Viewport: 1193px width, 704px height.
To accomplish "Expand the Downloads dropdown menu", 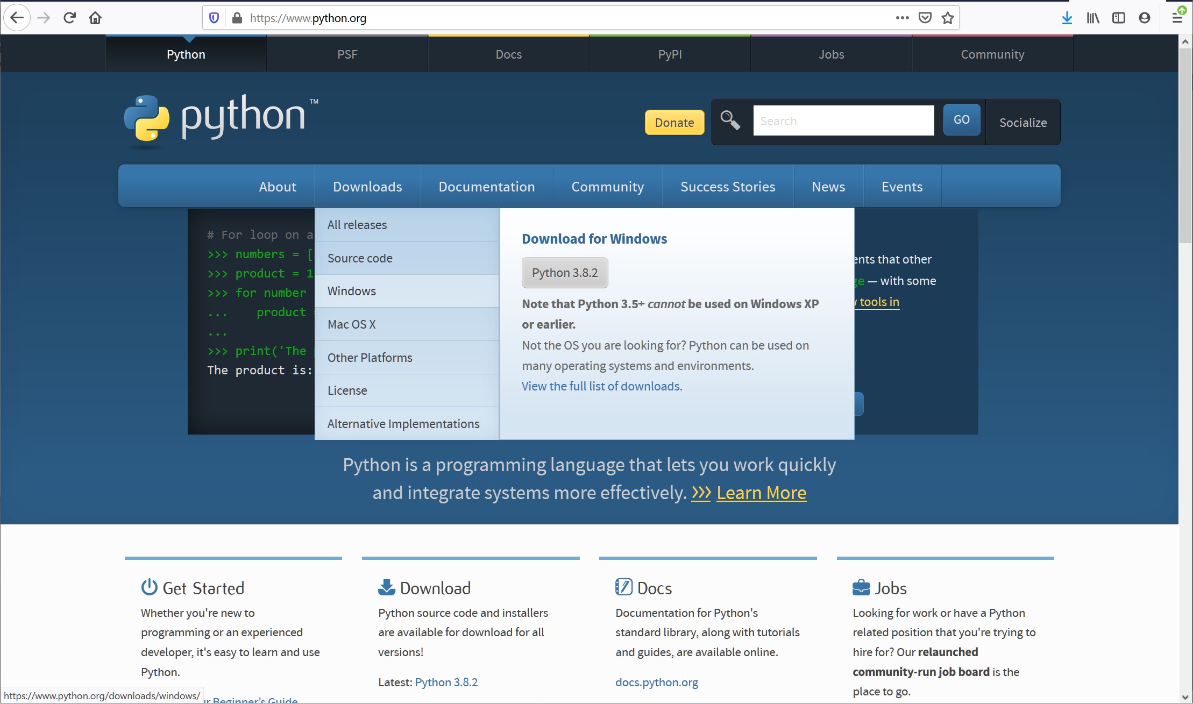I will pos(366,186).
